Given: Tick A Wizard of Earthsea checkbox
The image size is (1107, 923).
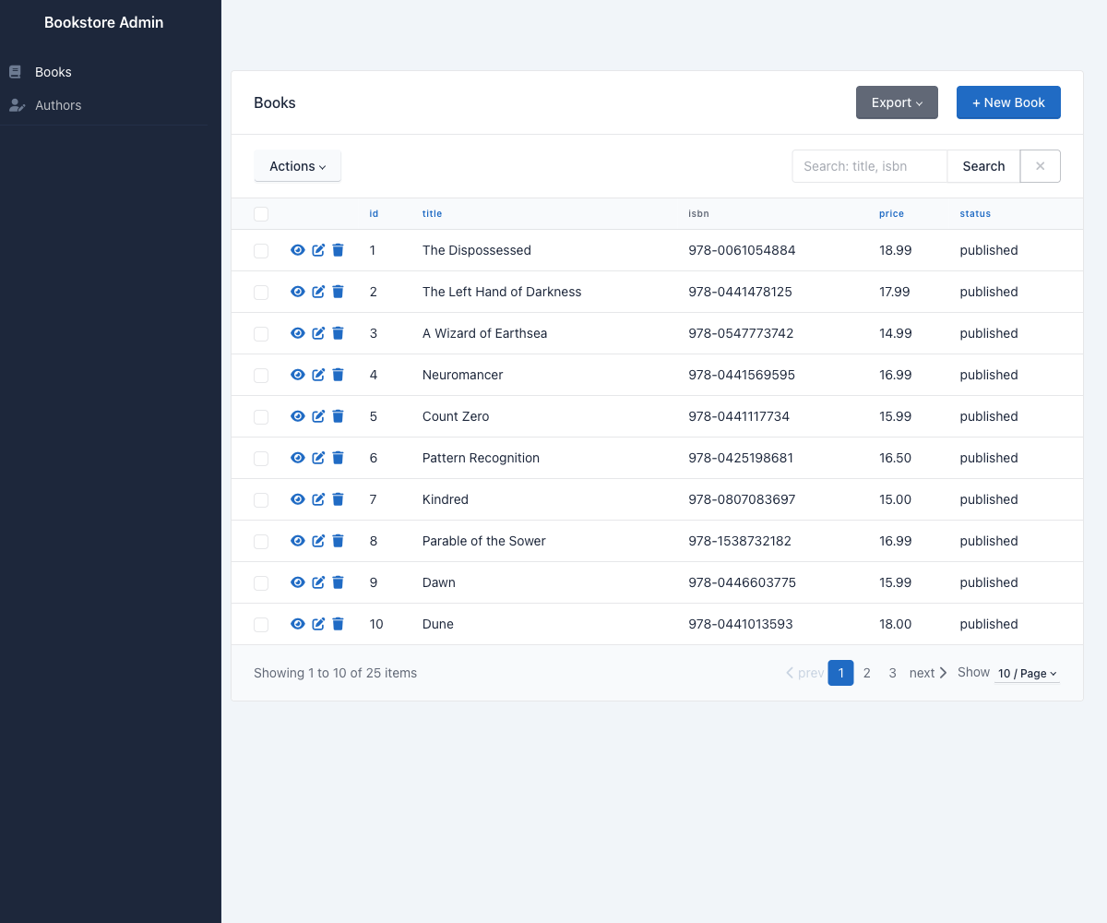Looking at the screenshot, I should point(261,334).
